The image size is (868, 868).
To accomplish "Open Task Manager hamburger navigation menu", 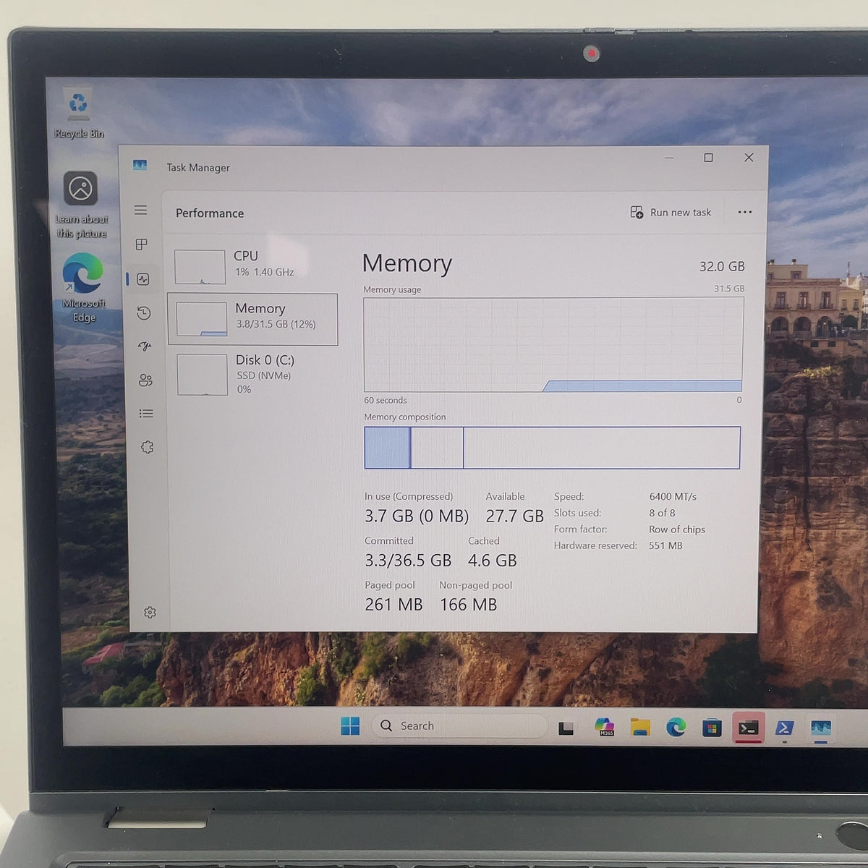I will click(141, 210).
